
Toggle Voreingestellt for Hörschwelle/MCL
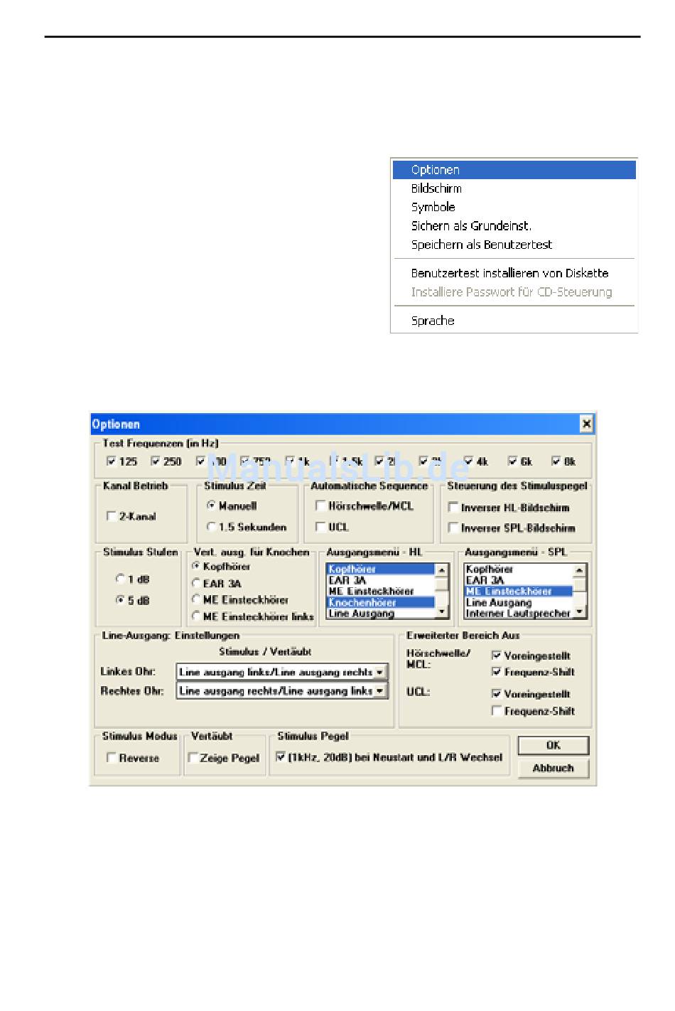pos(497,656)
